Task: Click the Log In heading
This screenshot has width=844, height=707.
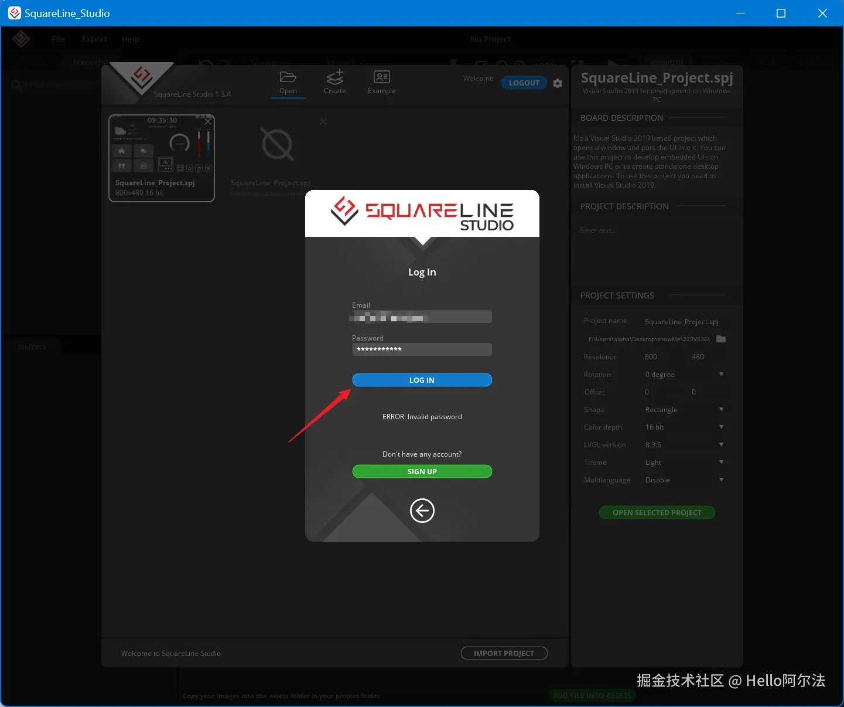Action: coord(422,272)
